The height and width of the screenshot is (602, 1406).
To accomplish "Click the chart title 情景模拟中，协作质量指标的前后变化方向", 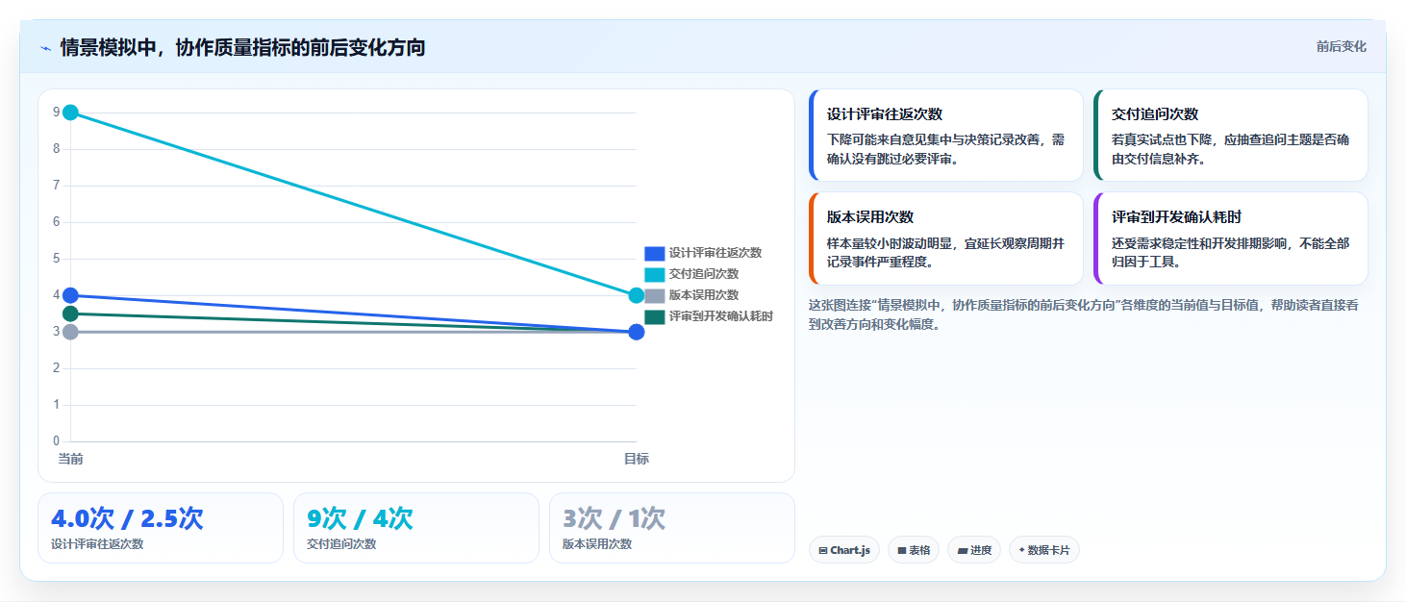I will coord(242,48).
